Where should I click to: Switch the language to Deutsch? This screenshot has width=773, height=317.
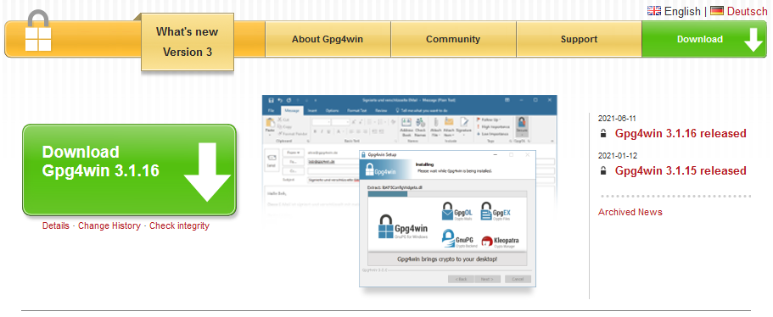click(747, 11)
